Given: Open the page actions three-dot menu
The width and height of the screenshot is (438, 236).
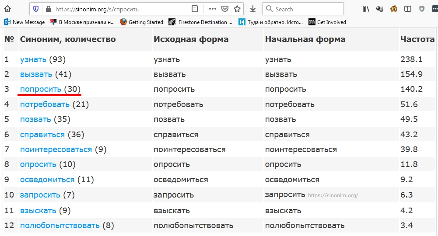Looking at the screenshot, I should click(x=213, y=9).
